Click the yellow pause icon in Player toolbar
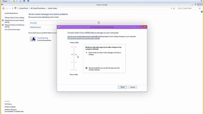204x114 pixels. pyautogui.click(x=14, y=1)
